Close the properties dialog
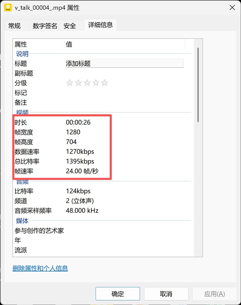 tap(232, 8)
